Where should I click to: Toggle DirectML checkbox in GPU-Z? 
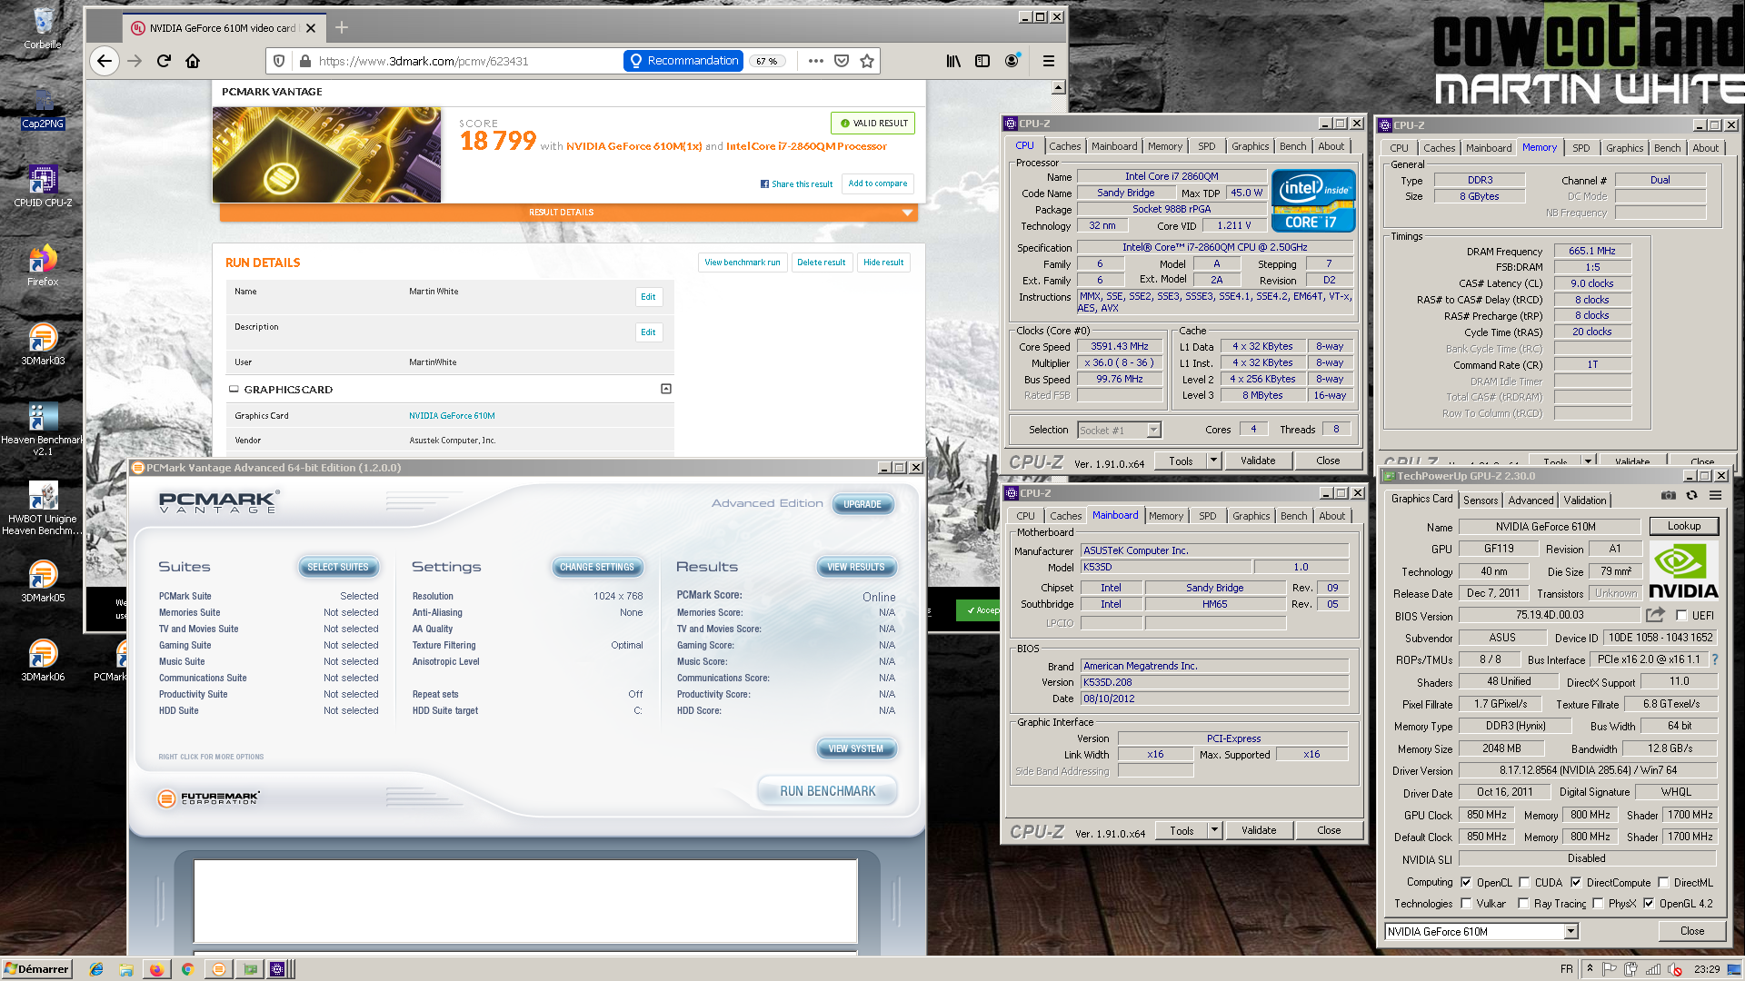pyautogui.click(x=1663, y=882)
